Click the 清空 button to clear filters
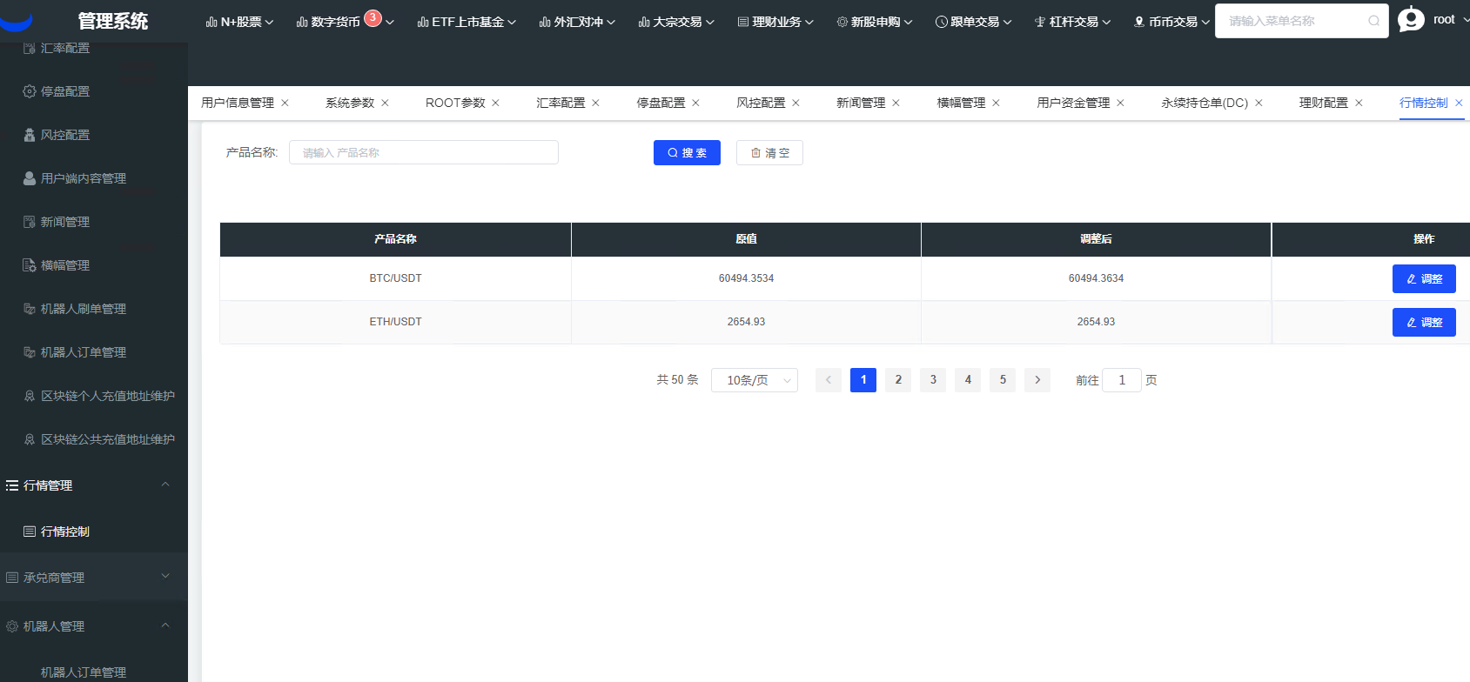 coord(769,153)
